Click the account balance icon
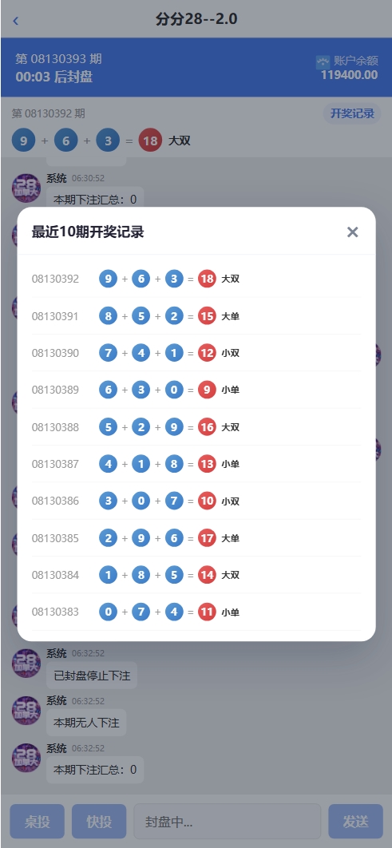Viewport: 392px width, 848px height. click(x=323, y=61)
